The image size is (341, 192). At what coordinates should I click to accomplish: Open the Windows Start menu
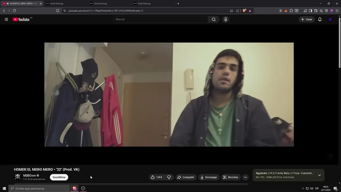4,189
